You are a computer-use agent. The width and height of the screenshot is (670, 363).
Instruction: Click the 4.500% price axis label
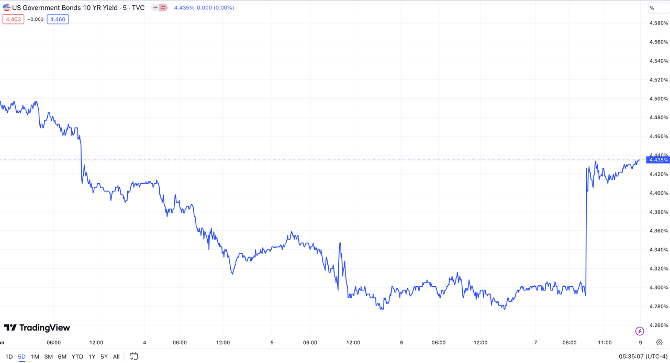(x=658, y=99)
